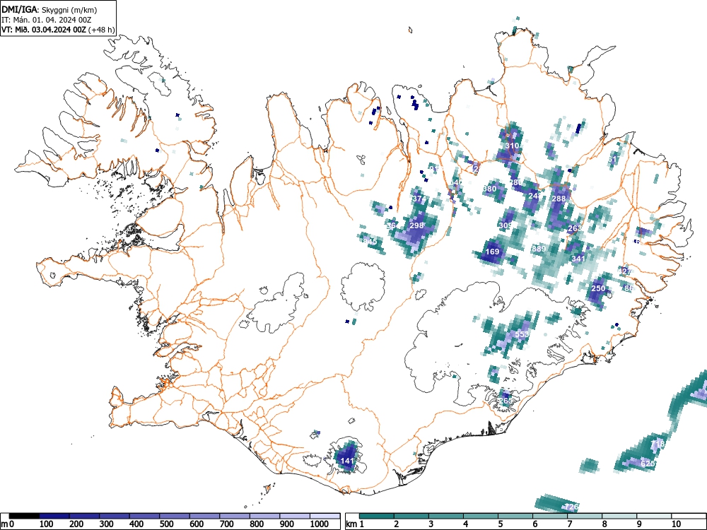Select the '500' label on the m scale

[x=166, y=524]
